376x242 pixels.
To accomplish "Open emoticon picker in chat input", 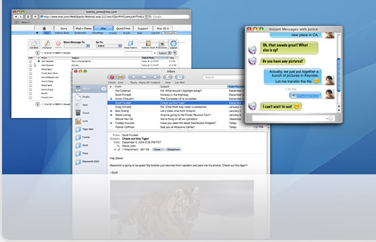I will tap(330, 119).
